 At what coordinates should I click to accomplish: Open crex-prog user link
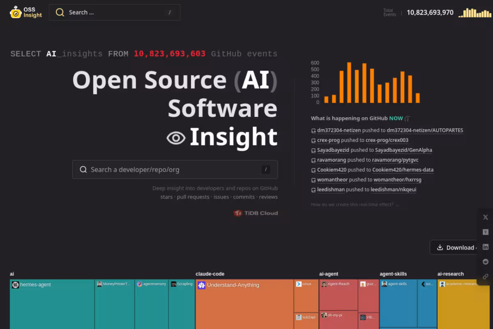tap(328, 140)
